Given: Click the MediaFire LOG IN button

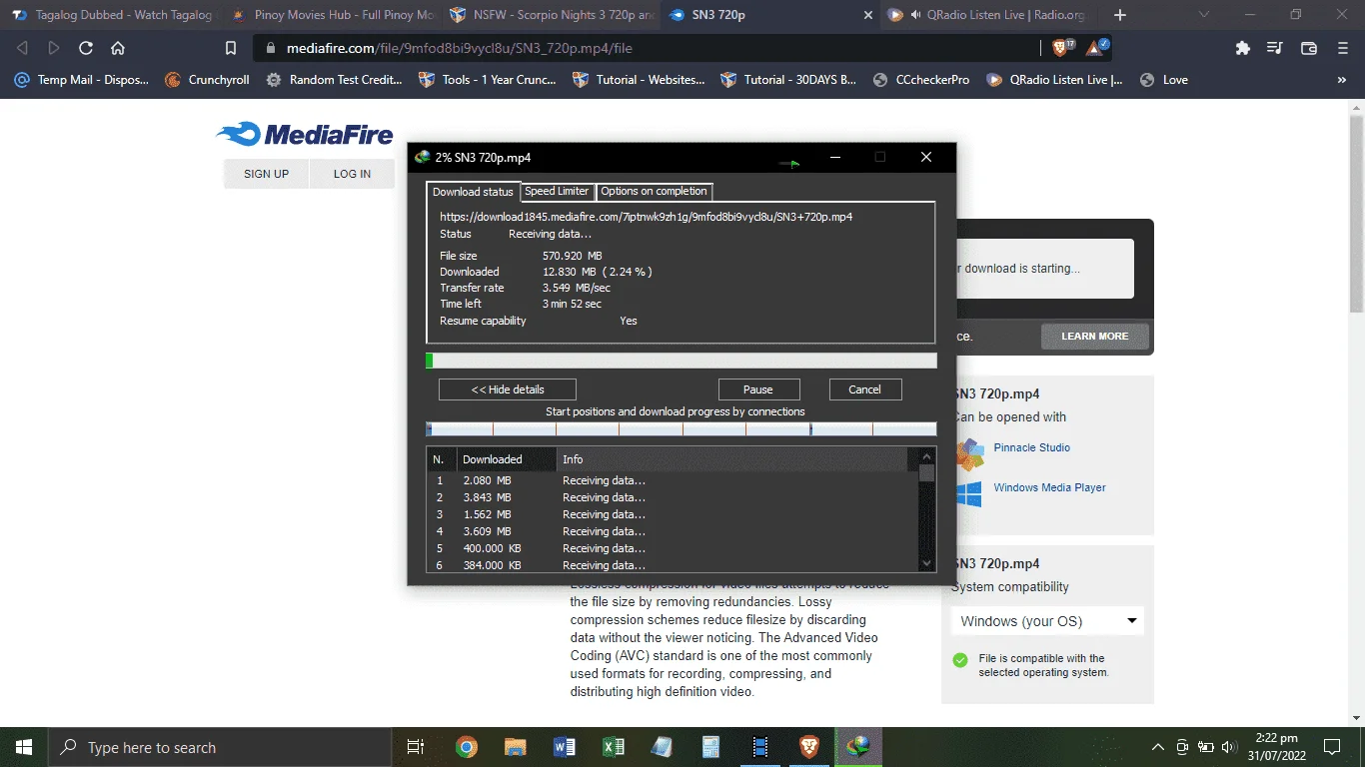Looking at the screenshot, I should click(x=352, y=174).
